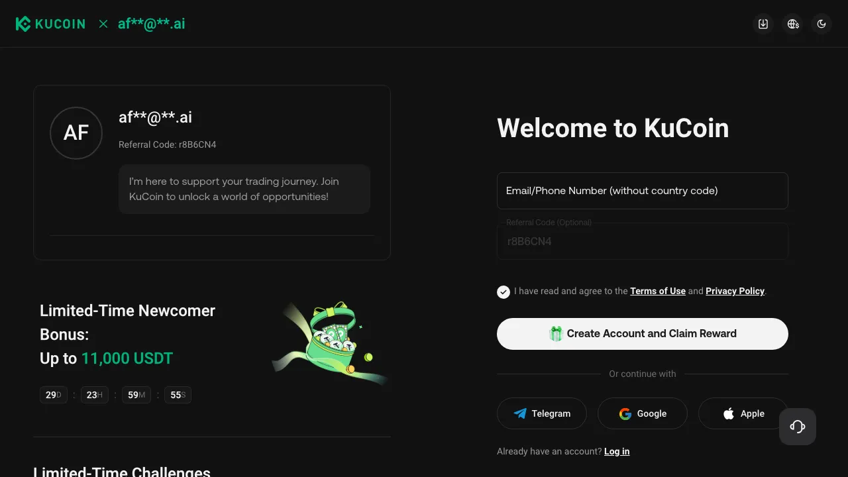848x477 pixels.
Task: Click the Log in link
Action: tap(616, 451)
